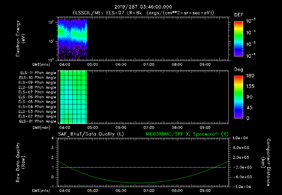This screenshot has width=282, height=195.
Task: Click the ELS-10 Pitch Angle row label
Action: 38,78
